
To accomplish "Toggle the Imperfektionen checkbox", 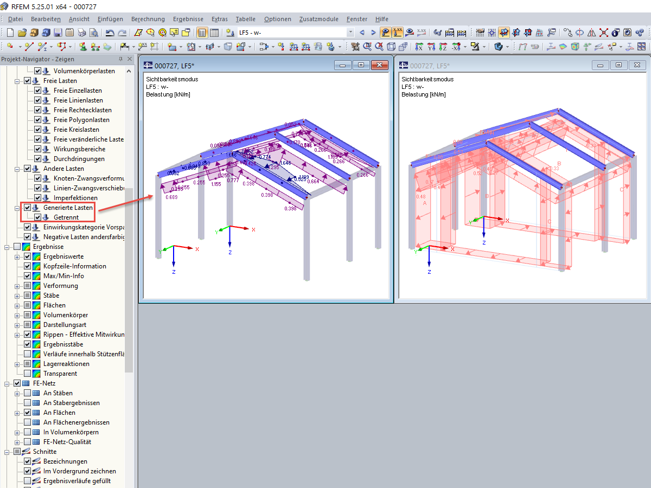I will pos(38,198).
